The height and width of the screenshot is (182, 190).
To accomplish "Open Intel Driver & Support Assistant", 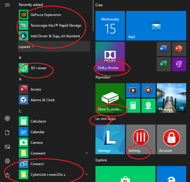I will click(54, 36).
